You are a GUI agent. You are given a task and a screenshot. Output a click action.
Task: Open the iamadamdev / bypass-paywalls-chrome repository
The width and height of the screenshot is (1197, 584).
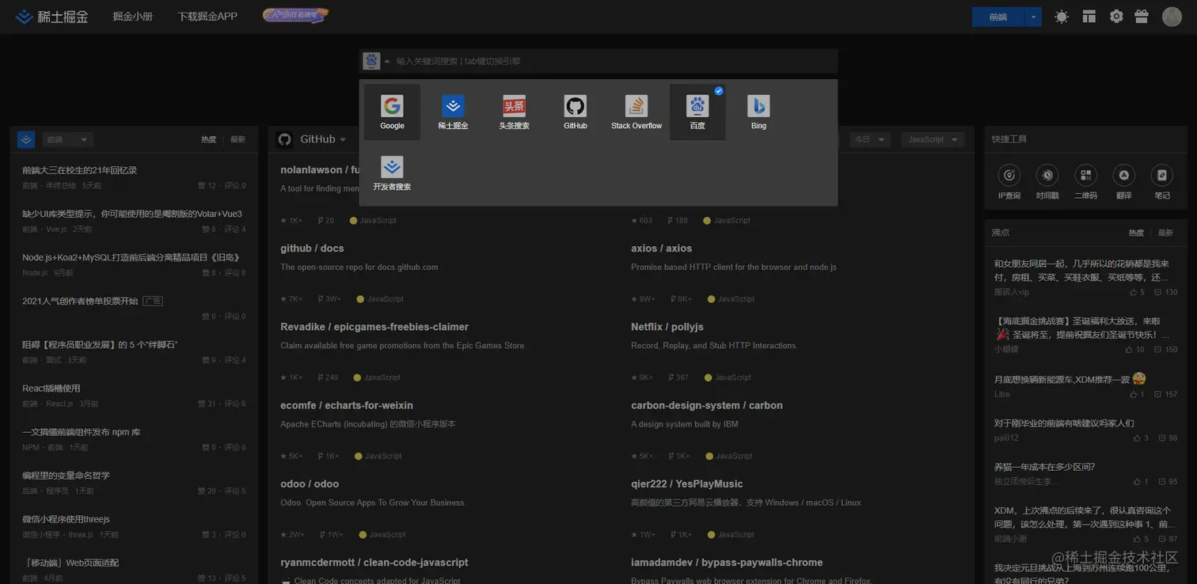pos(727,563)
